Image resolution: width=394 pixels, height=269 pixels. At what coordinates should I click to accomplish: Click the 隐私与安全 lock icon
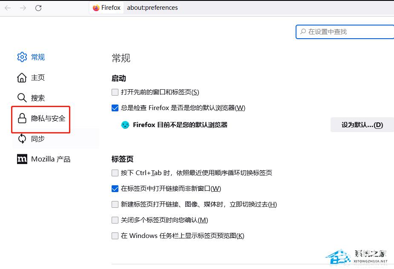pyautogui.click(x=22, y=118)
